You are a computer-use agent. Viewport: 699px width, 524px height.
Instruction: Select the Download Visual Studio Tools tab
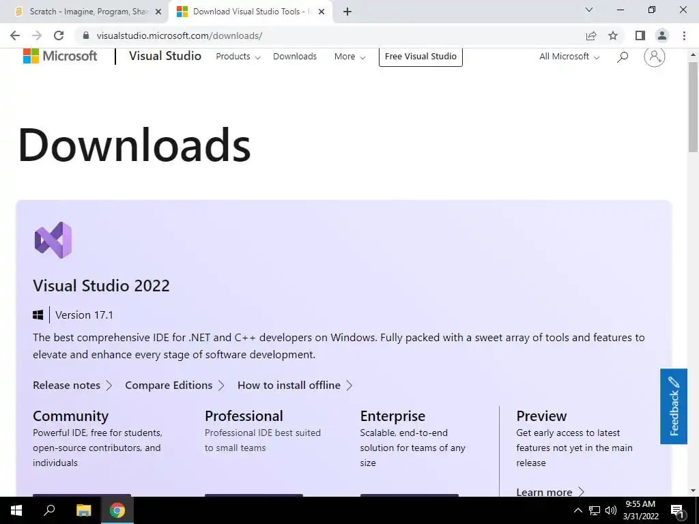pos(250,12)
